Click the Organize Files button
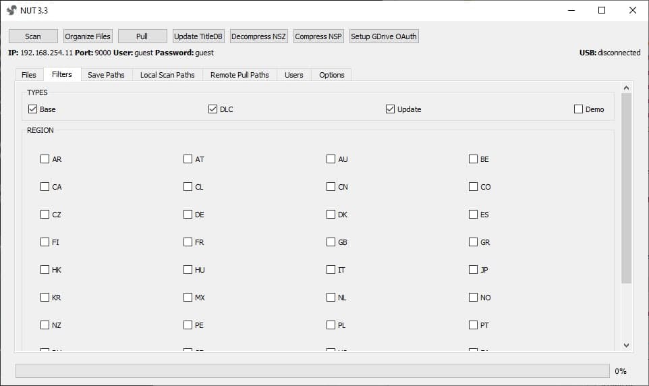 [x=88, y=36]
